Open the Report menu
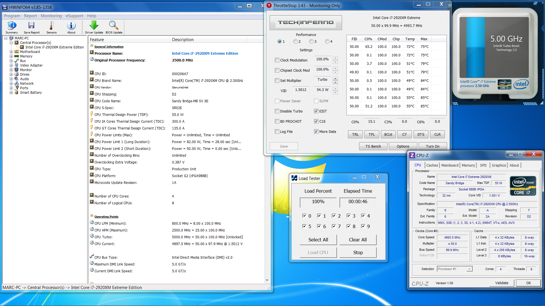 point(30,16)
